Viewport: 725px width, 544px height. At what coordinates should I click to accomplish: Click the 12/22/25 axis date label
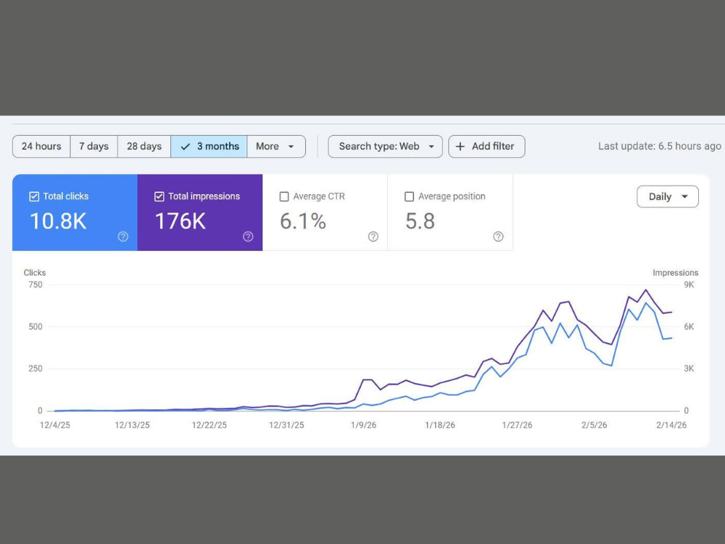[x=210, y=425]
